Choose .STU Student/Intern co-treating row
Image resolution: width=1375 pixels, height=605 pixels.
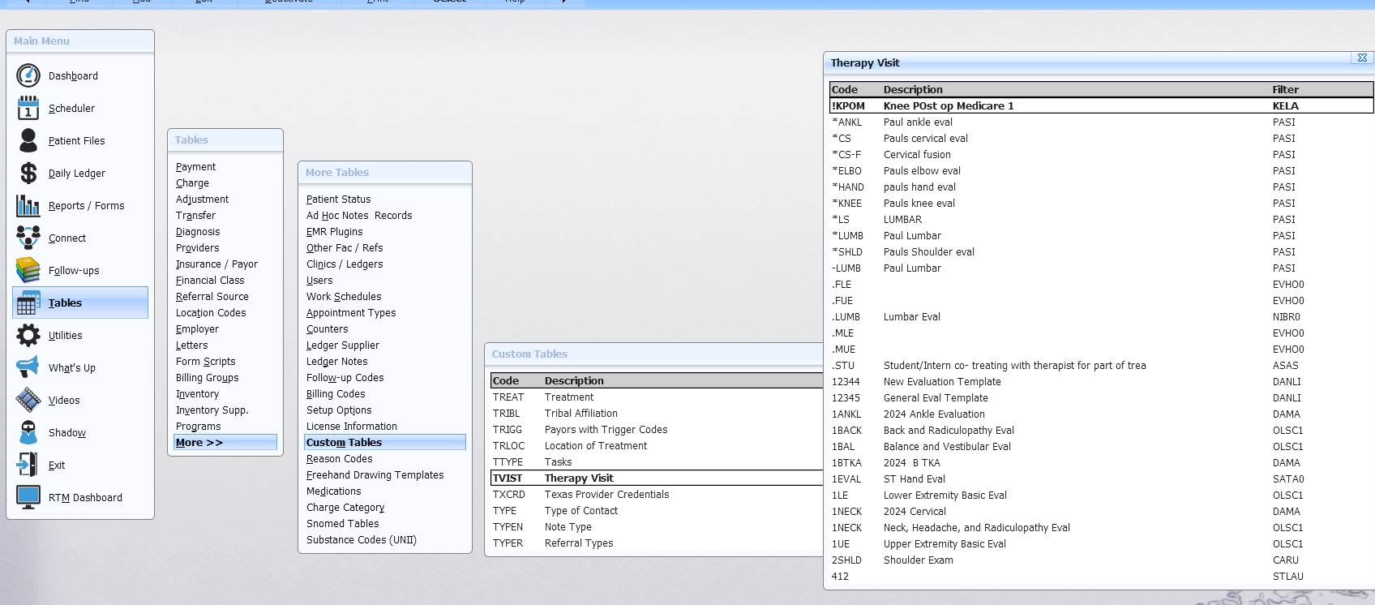[x=1102, y=365]
